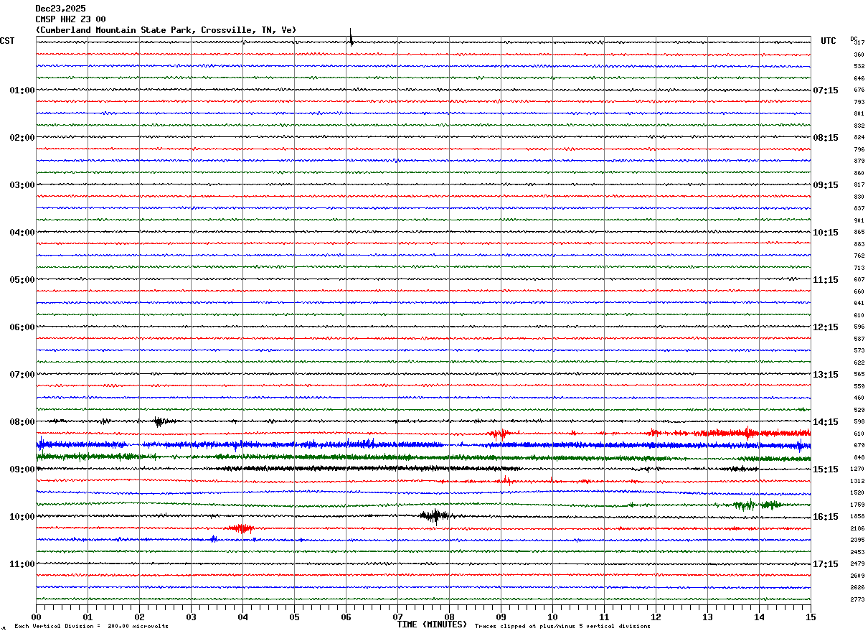Viewport: 868px width, 636px height.
Task: Select DC offset value 676
Action: (859, 90)
